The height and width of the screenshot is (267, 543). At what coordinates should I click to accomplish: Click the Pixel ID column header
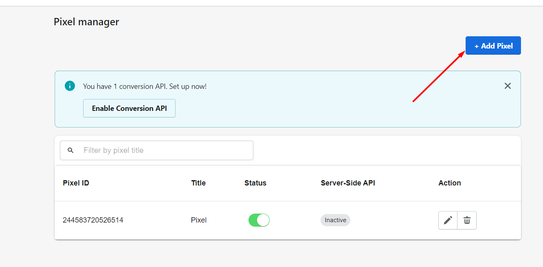76,183
